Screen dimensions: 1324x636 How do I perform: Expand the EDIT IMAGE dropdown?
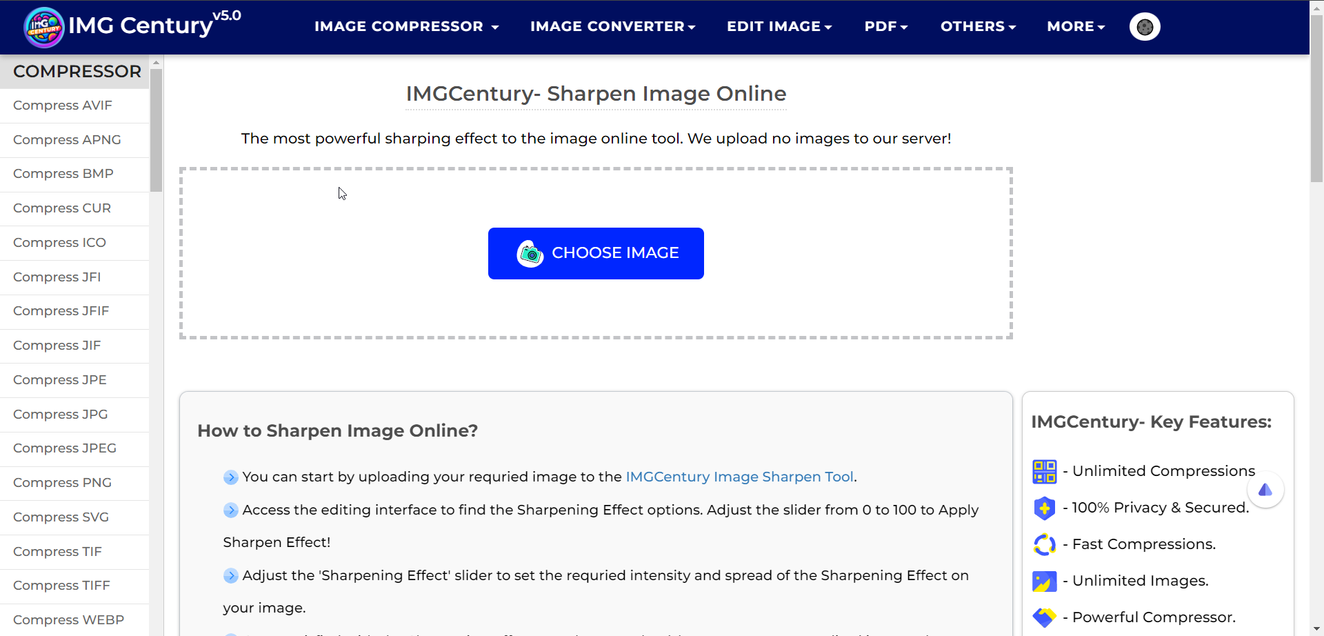pos(779,27)
